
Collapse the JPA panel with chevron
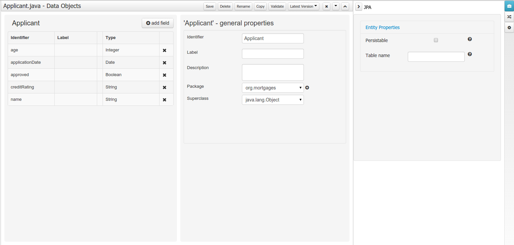[x=358, y=7]
